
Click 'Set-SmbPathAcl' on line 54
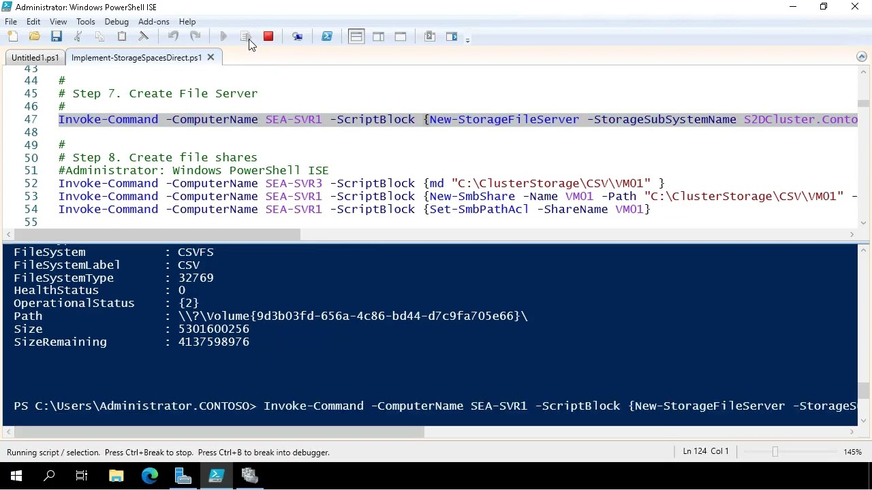[x=479, y=210]
